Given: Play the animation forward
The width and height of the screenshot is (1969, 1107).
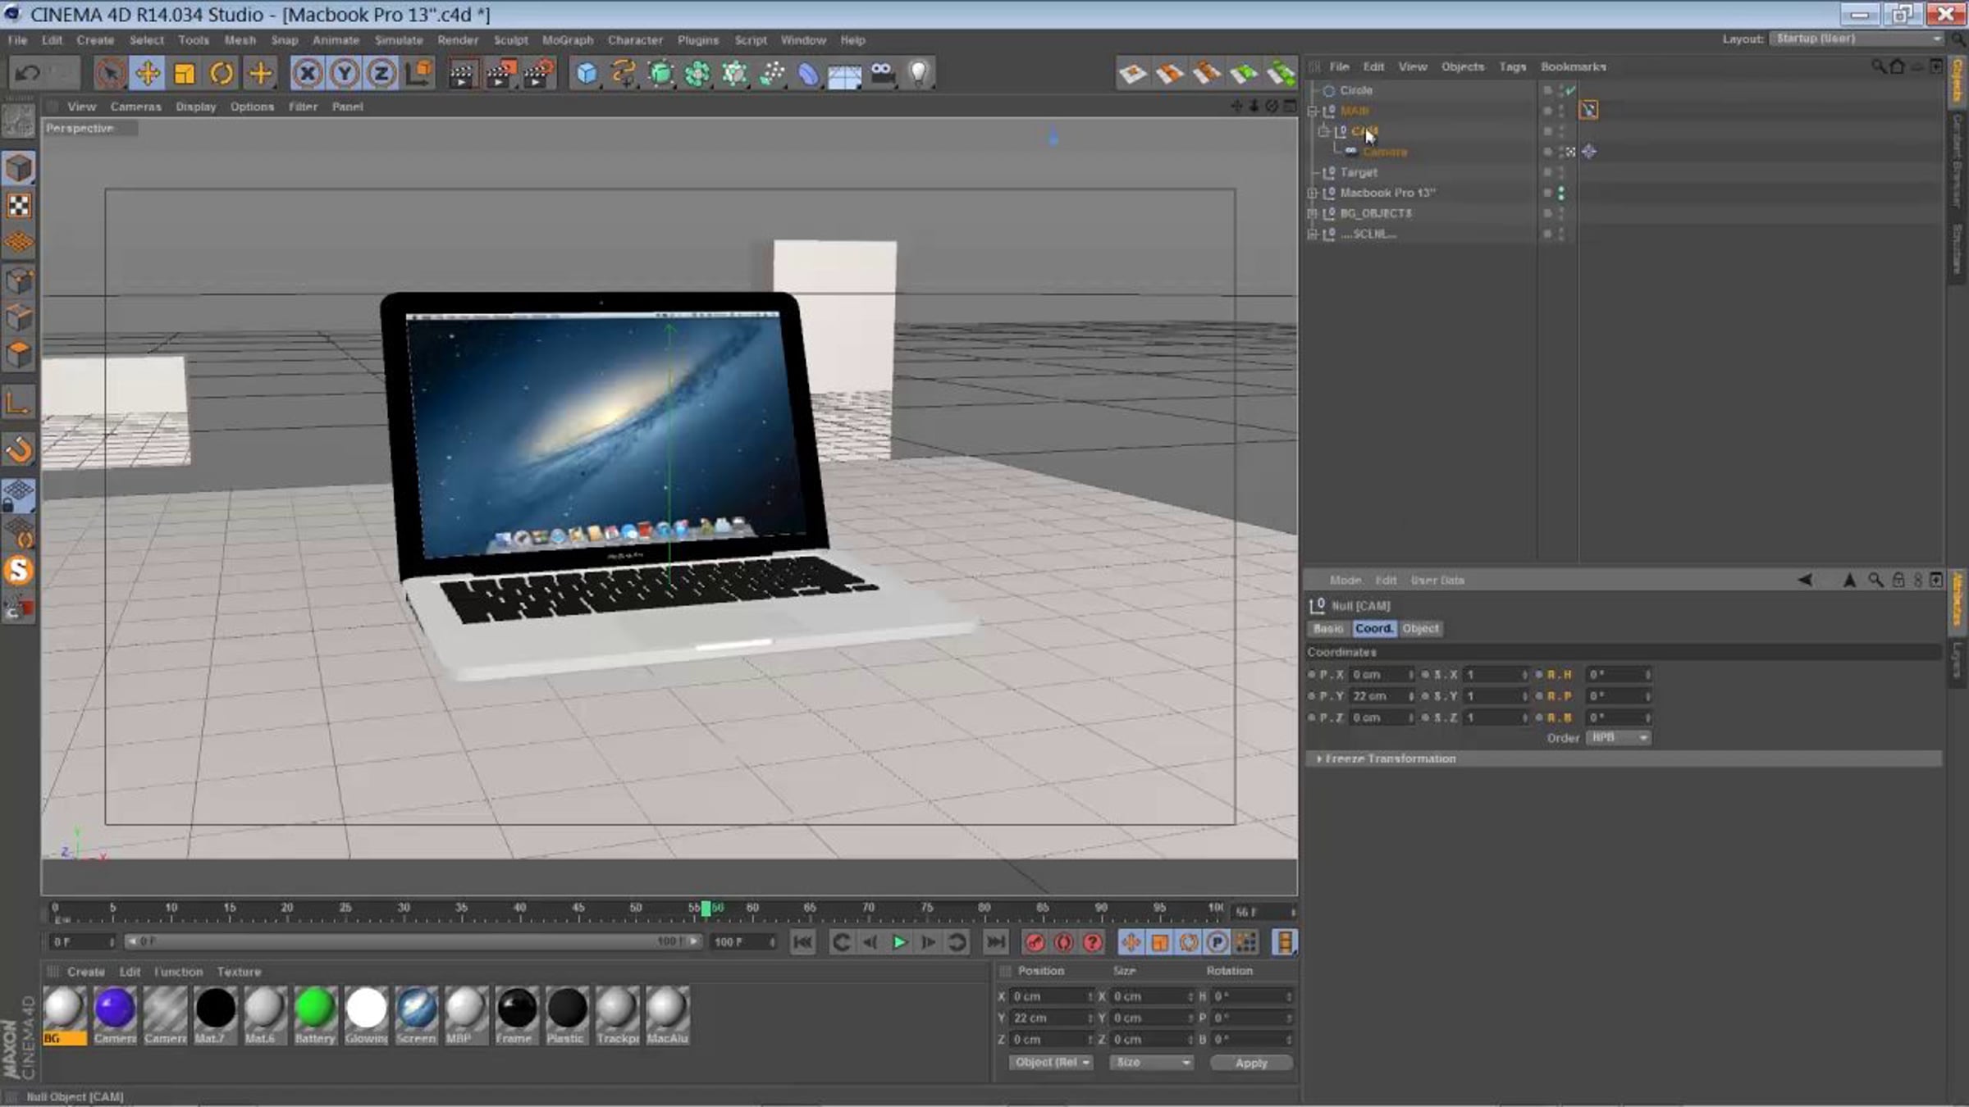Looking at the screenshot, I should (899, 942).
